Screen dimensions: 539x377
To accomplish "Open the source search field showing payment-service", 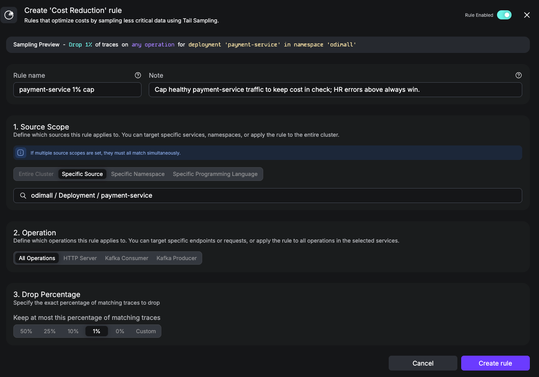I will pos(268,195).
